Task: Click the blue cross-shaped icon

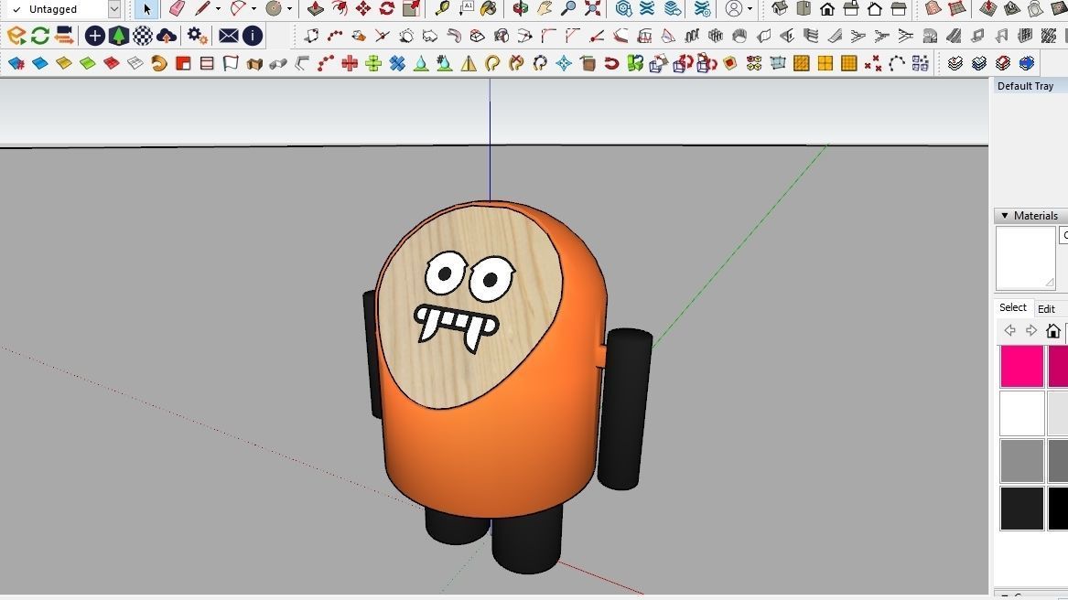Action: (397, 64)
